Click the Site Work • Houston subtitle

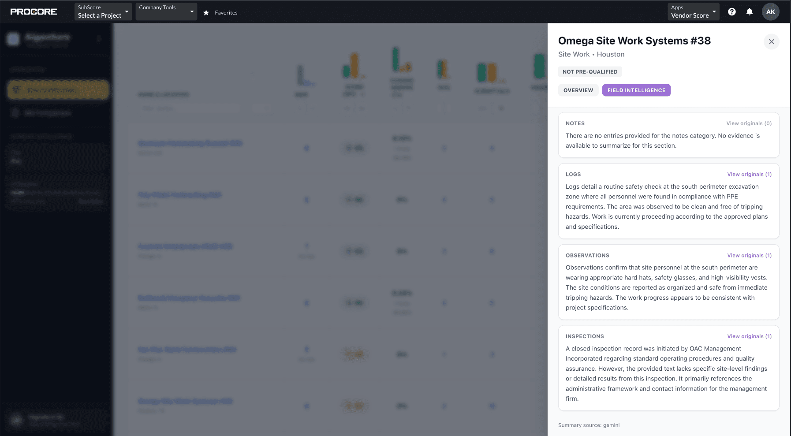[x=591, y=54]
